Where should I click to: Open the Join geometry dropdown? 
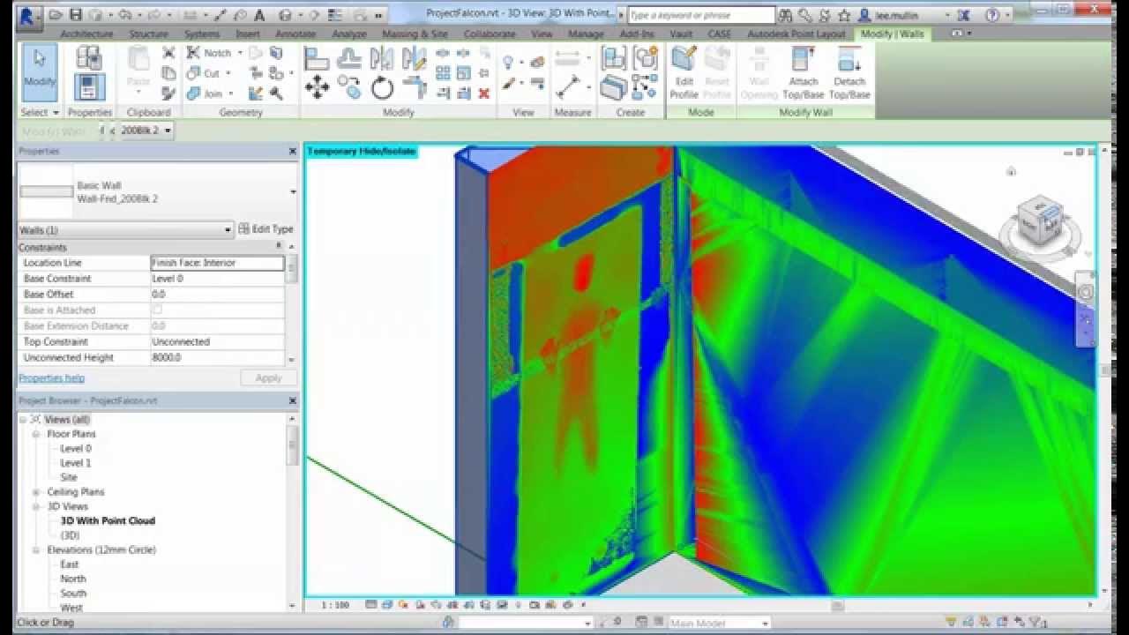pos(231,93)
